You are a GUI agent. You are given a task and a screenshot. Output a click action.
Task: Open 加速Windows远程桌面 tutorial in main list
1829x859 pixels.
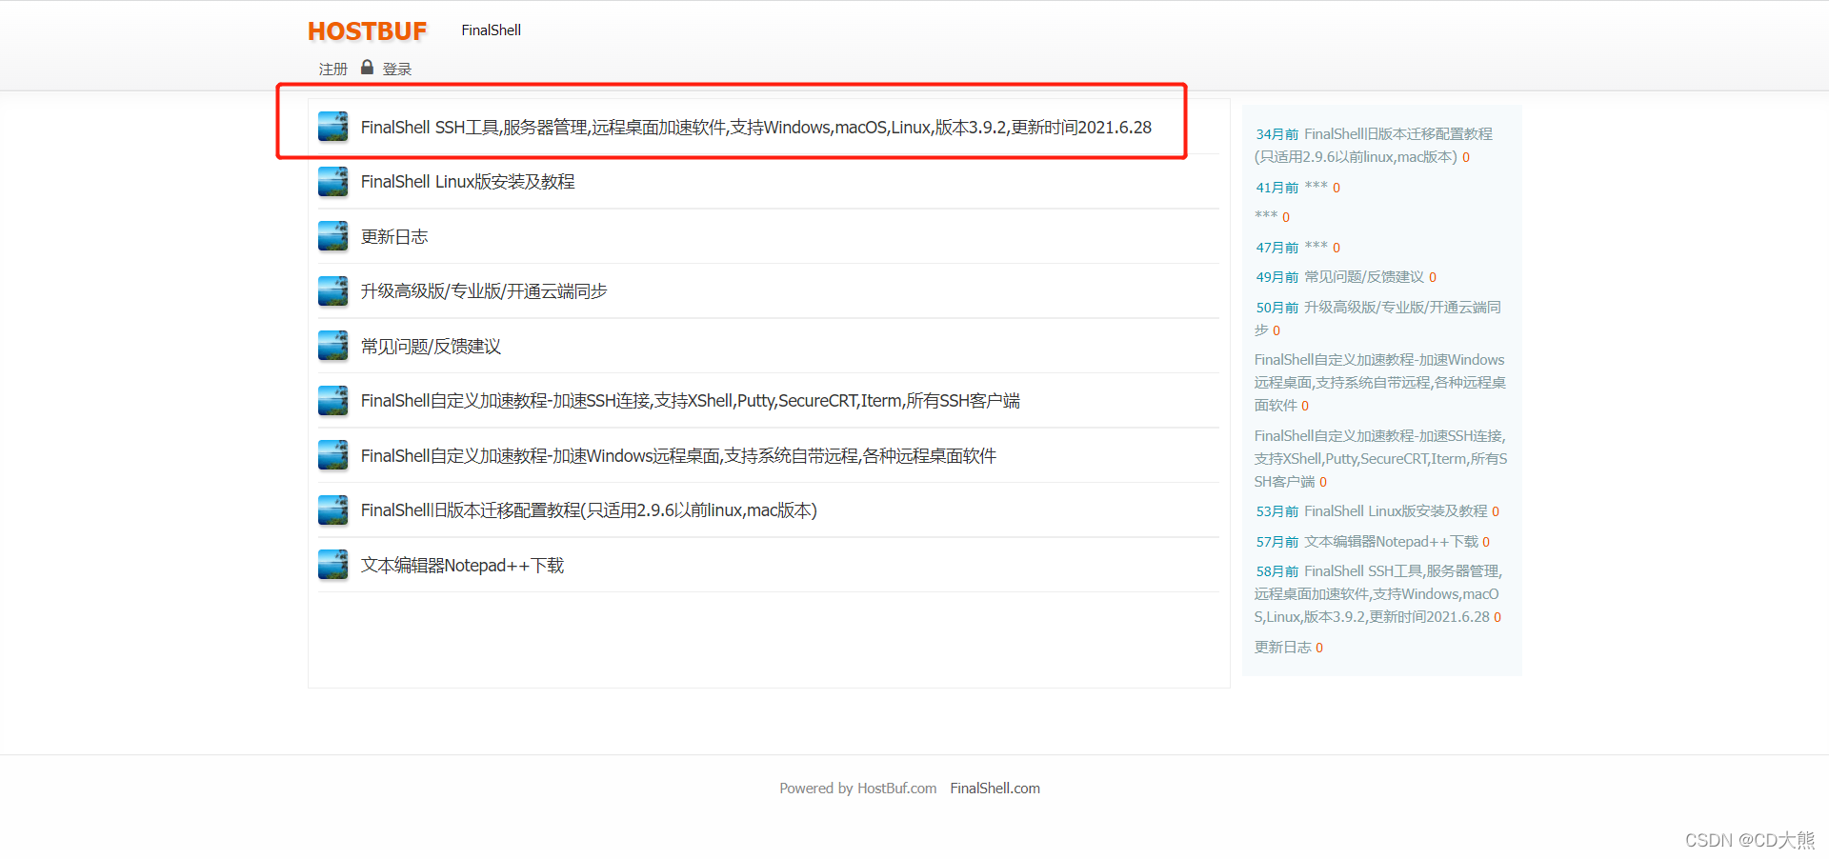click(678, 456)
